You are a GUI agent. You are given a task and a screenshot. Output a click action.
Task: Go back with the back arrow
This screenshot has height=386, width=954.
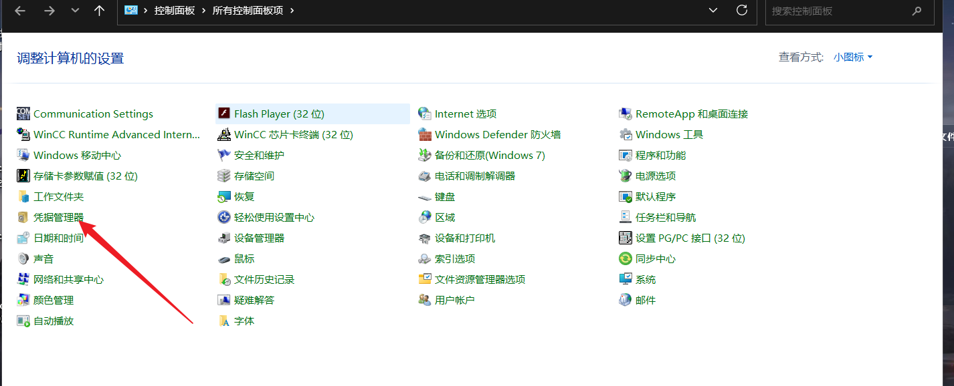(20, 11)
